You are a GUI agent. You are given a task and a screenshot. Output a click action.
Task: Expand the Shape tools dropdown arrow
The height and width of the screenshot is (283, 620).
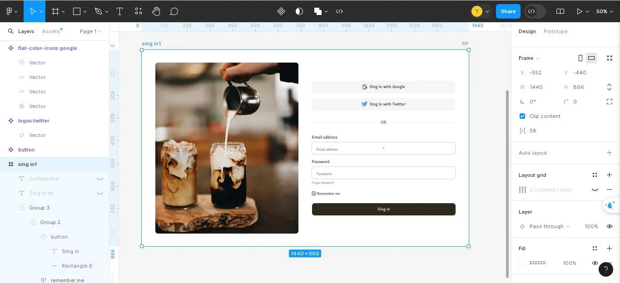[86, 11]
